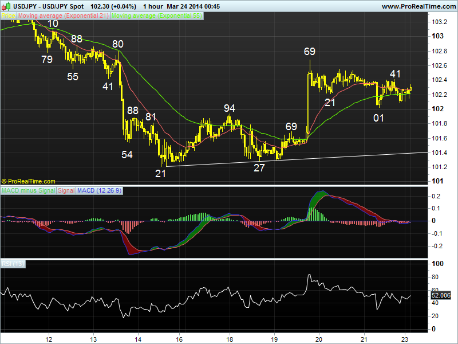The image size is (458, 344).
Task: Click the 27 low annotation on chart
Action: 259,168
